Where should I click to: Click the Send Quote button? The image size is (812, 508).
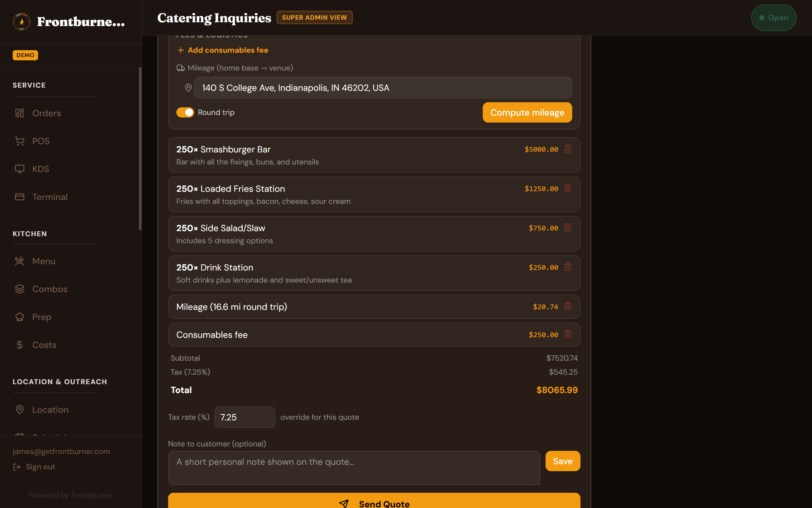click(374, 501)
